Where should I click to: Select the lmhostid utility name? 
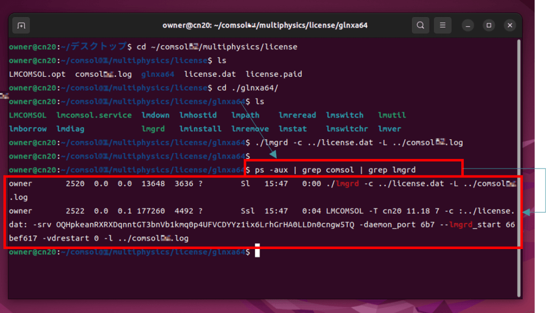click(198, 115)
